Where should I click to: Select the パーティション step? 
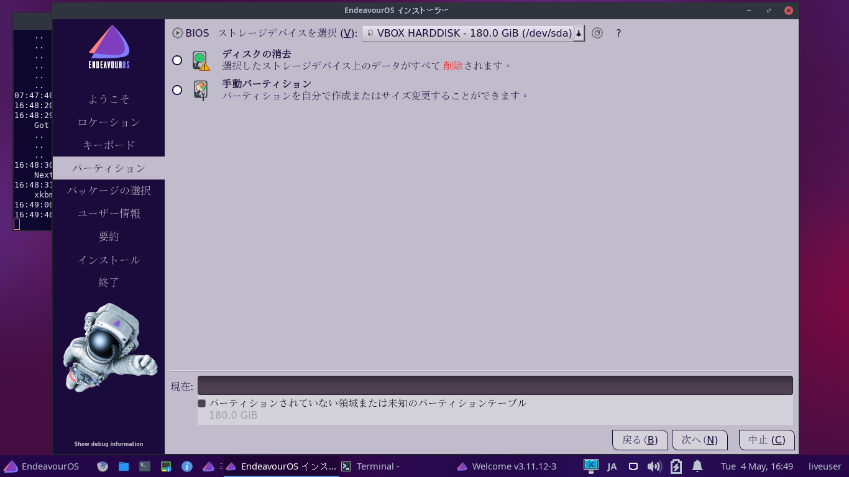tap(109, 168)
